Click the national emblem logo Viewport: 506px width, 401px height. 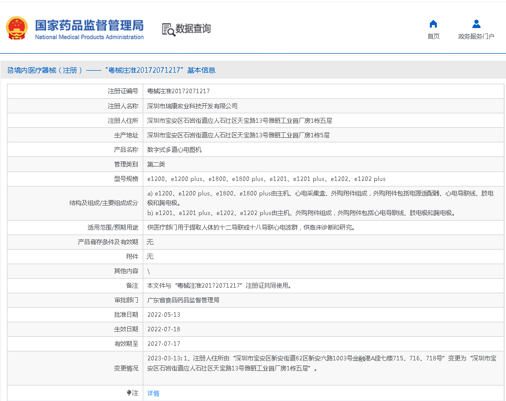pyautogui.click(x=17, y=29)
